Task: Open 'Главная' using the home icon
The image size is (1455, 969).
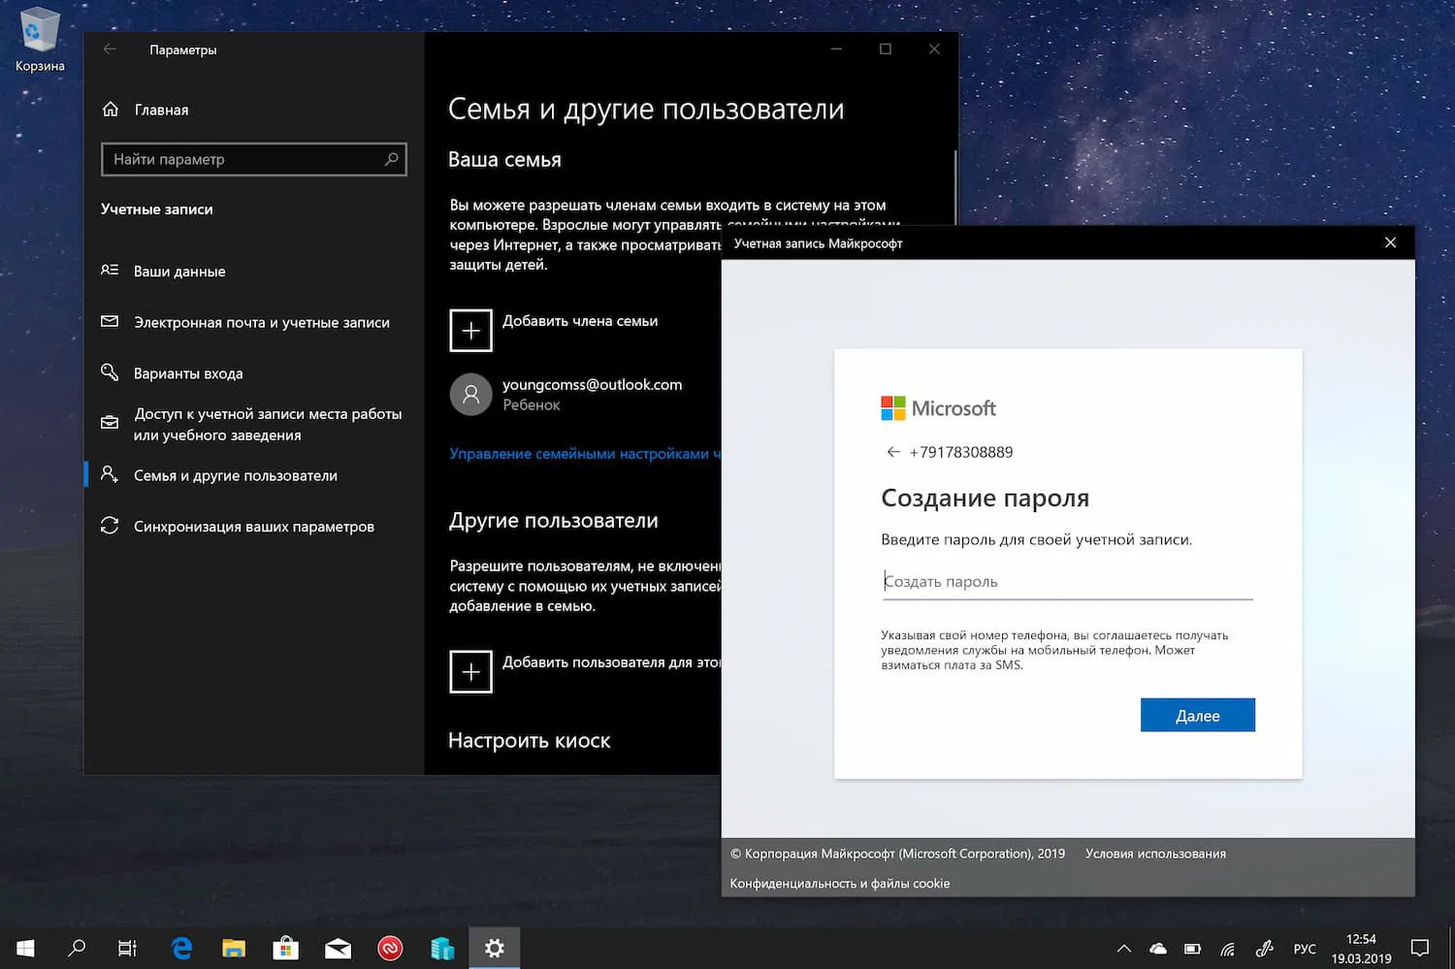Action: coord(110,109)
